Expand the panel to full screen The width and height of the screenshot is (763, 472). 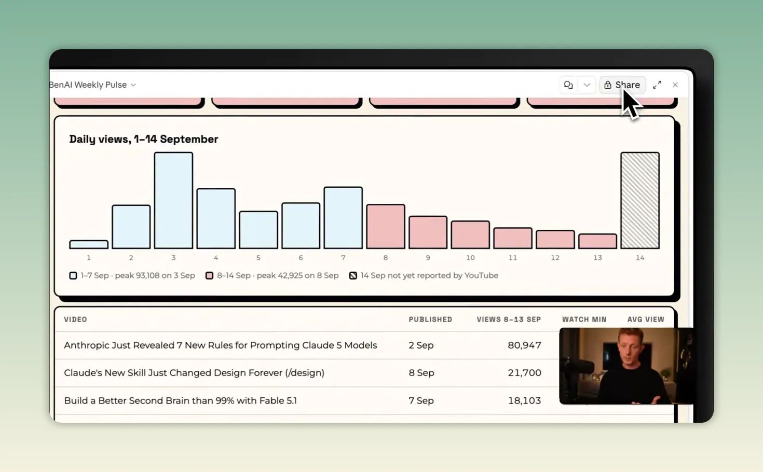point(657,85)
